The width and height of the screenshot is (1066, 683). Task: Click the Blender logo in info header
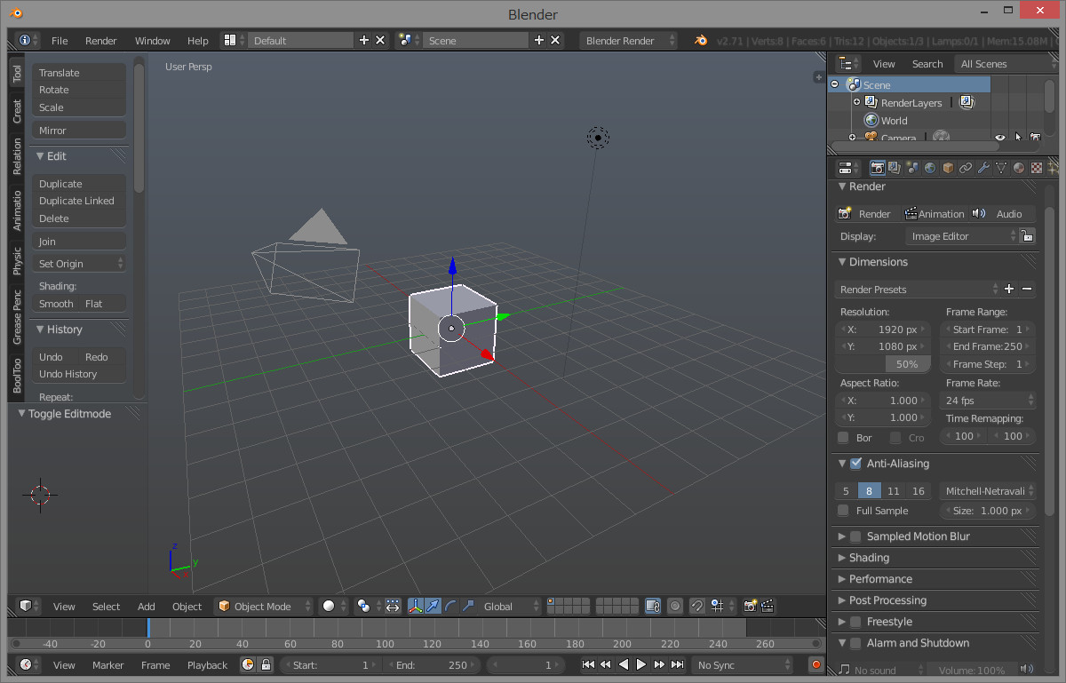(702, 41)
